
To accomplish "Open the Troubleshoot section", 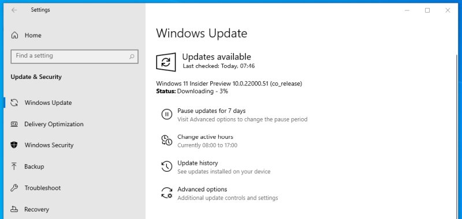I will 43,188.
